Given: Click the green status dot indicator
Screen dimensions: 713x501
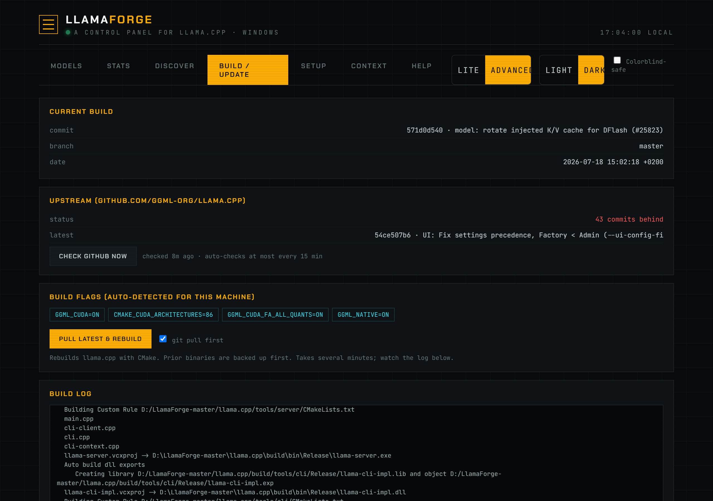Looking at the screenshot, I should coord(68,32).
